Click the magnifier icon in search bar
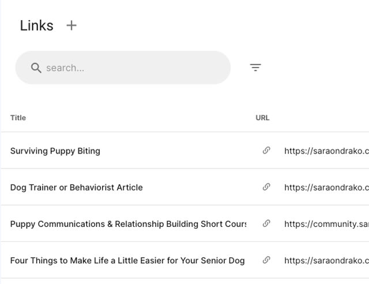Viewport: 369px width, 284px height. 36,68
